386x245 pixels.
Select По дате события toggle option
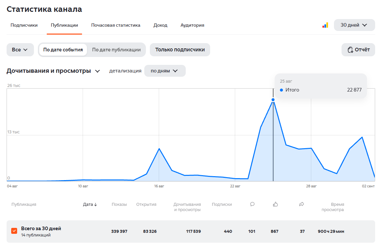pos(63,50)
